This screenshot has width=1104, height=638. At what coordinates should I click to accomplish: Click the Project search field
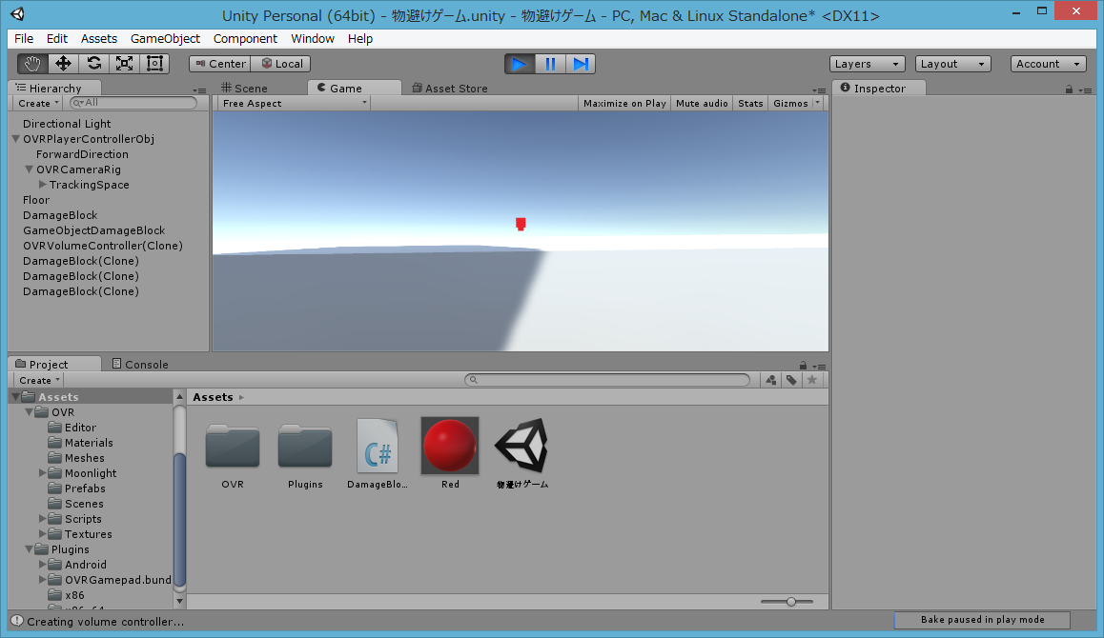607,381
